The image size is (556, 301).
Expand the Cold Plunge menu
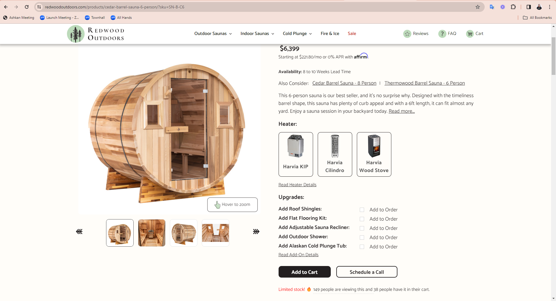(x=297, y=34)
